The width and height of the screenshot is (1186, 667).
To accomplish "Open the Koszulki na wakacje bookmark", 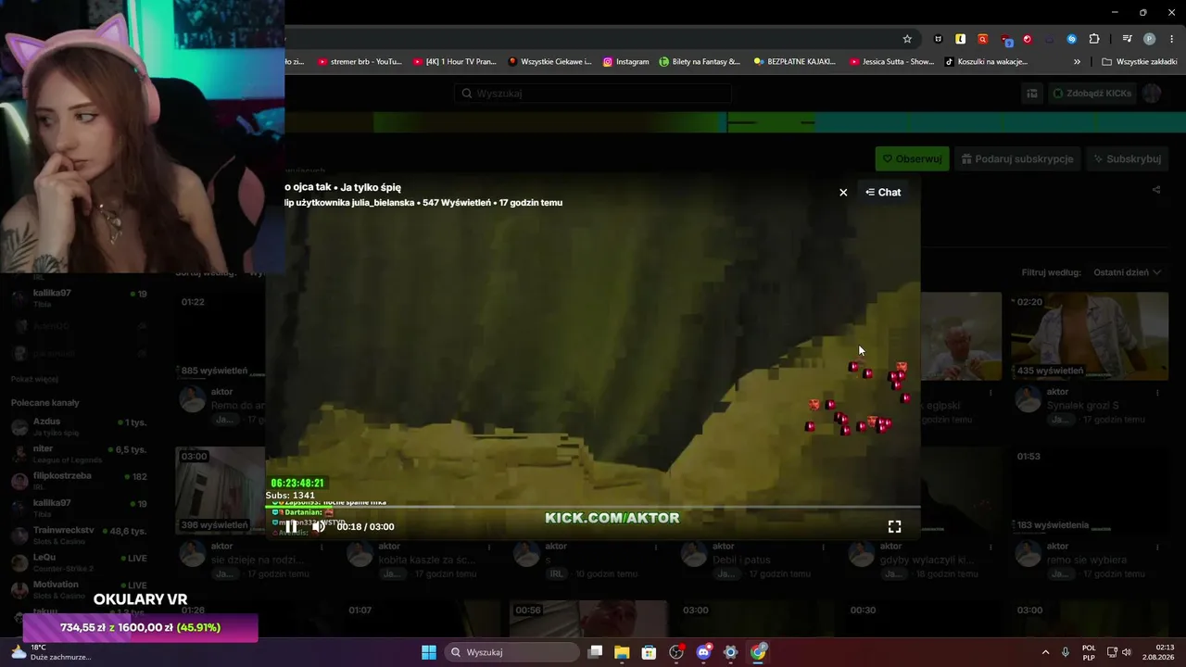I will pos(987,62).
